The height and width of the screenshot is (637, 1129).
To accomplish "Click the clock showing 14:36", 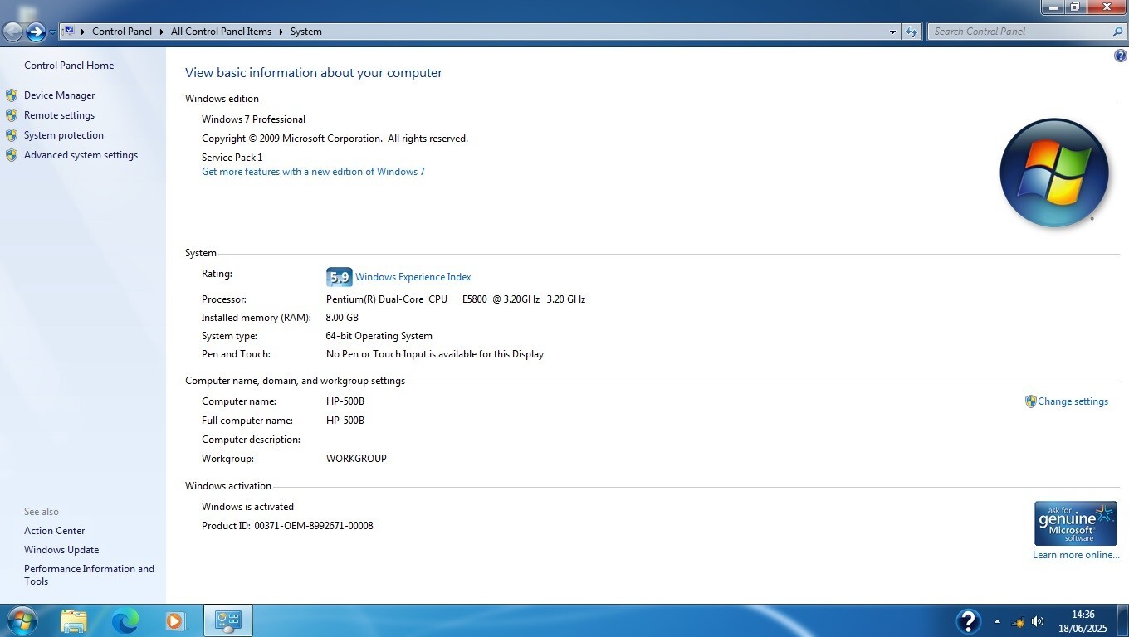I will click(1083, 615).
